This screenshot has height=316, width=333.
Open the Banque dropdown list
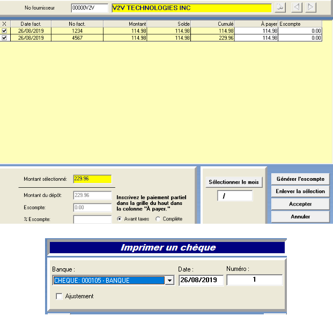click(x=169, y=280)
